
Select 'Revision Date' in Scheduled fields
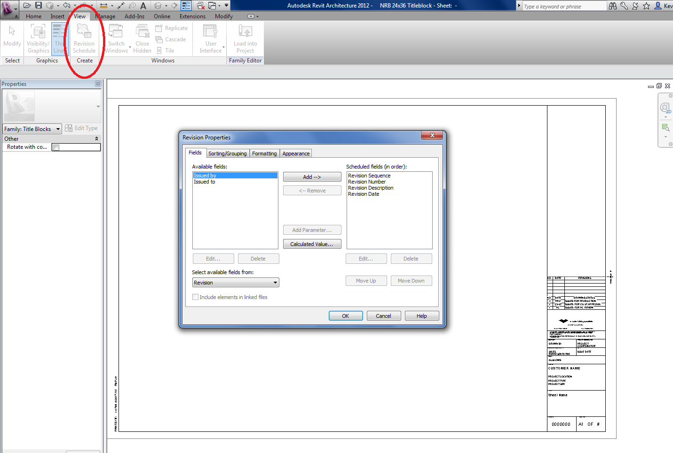click(x=364, y=194)
